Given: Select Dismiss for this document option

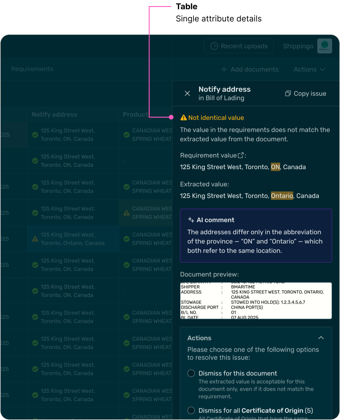Looking at the screenshot, I should 191,373.
